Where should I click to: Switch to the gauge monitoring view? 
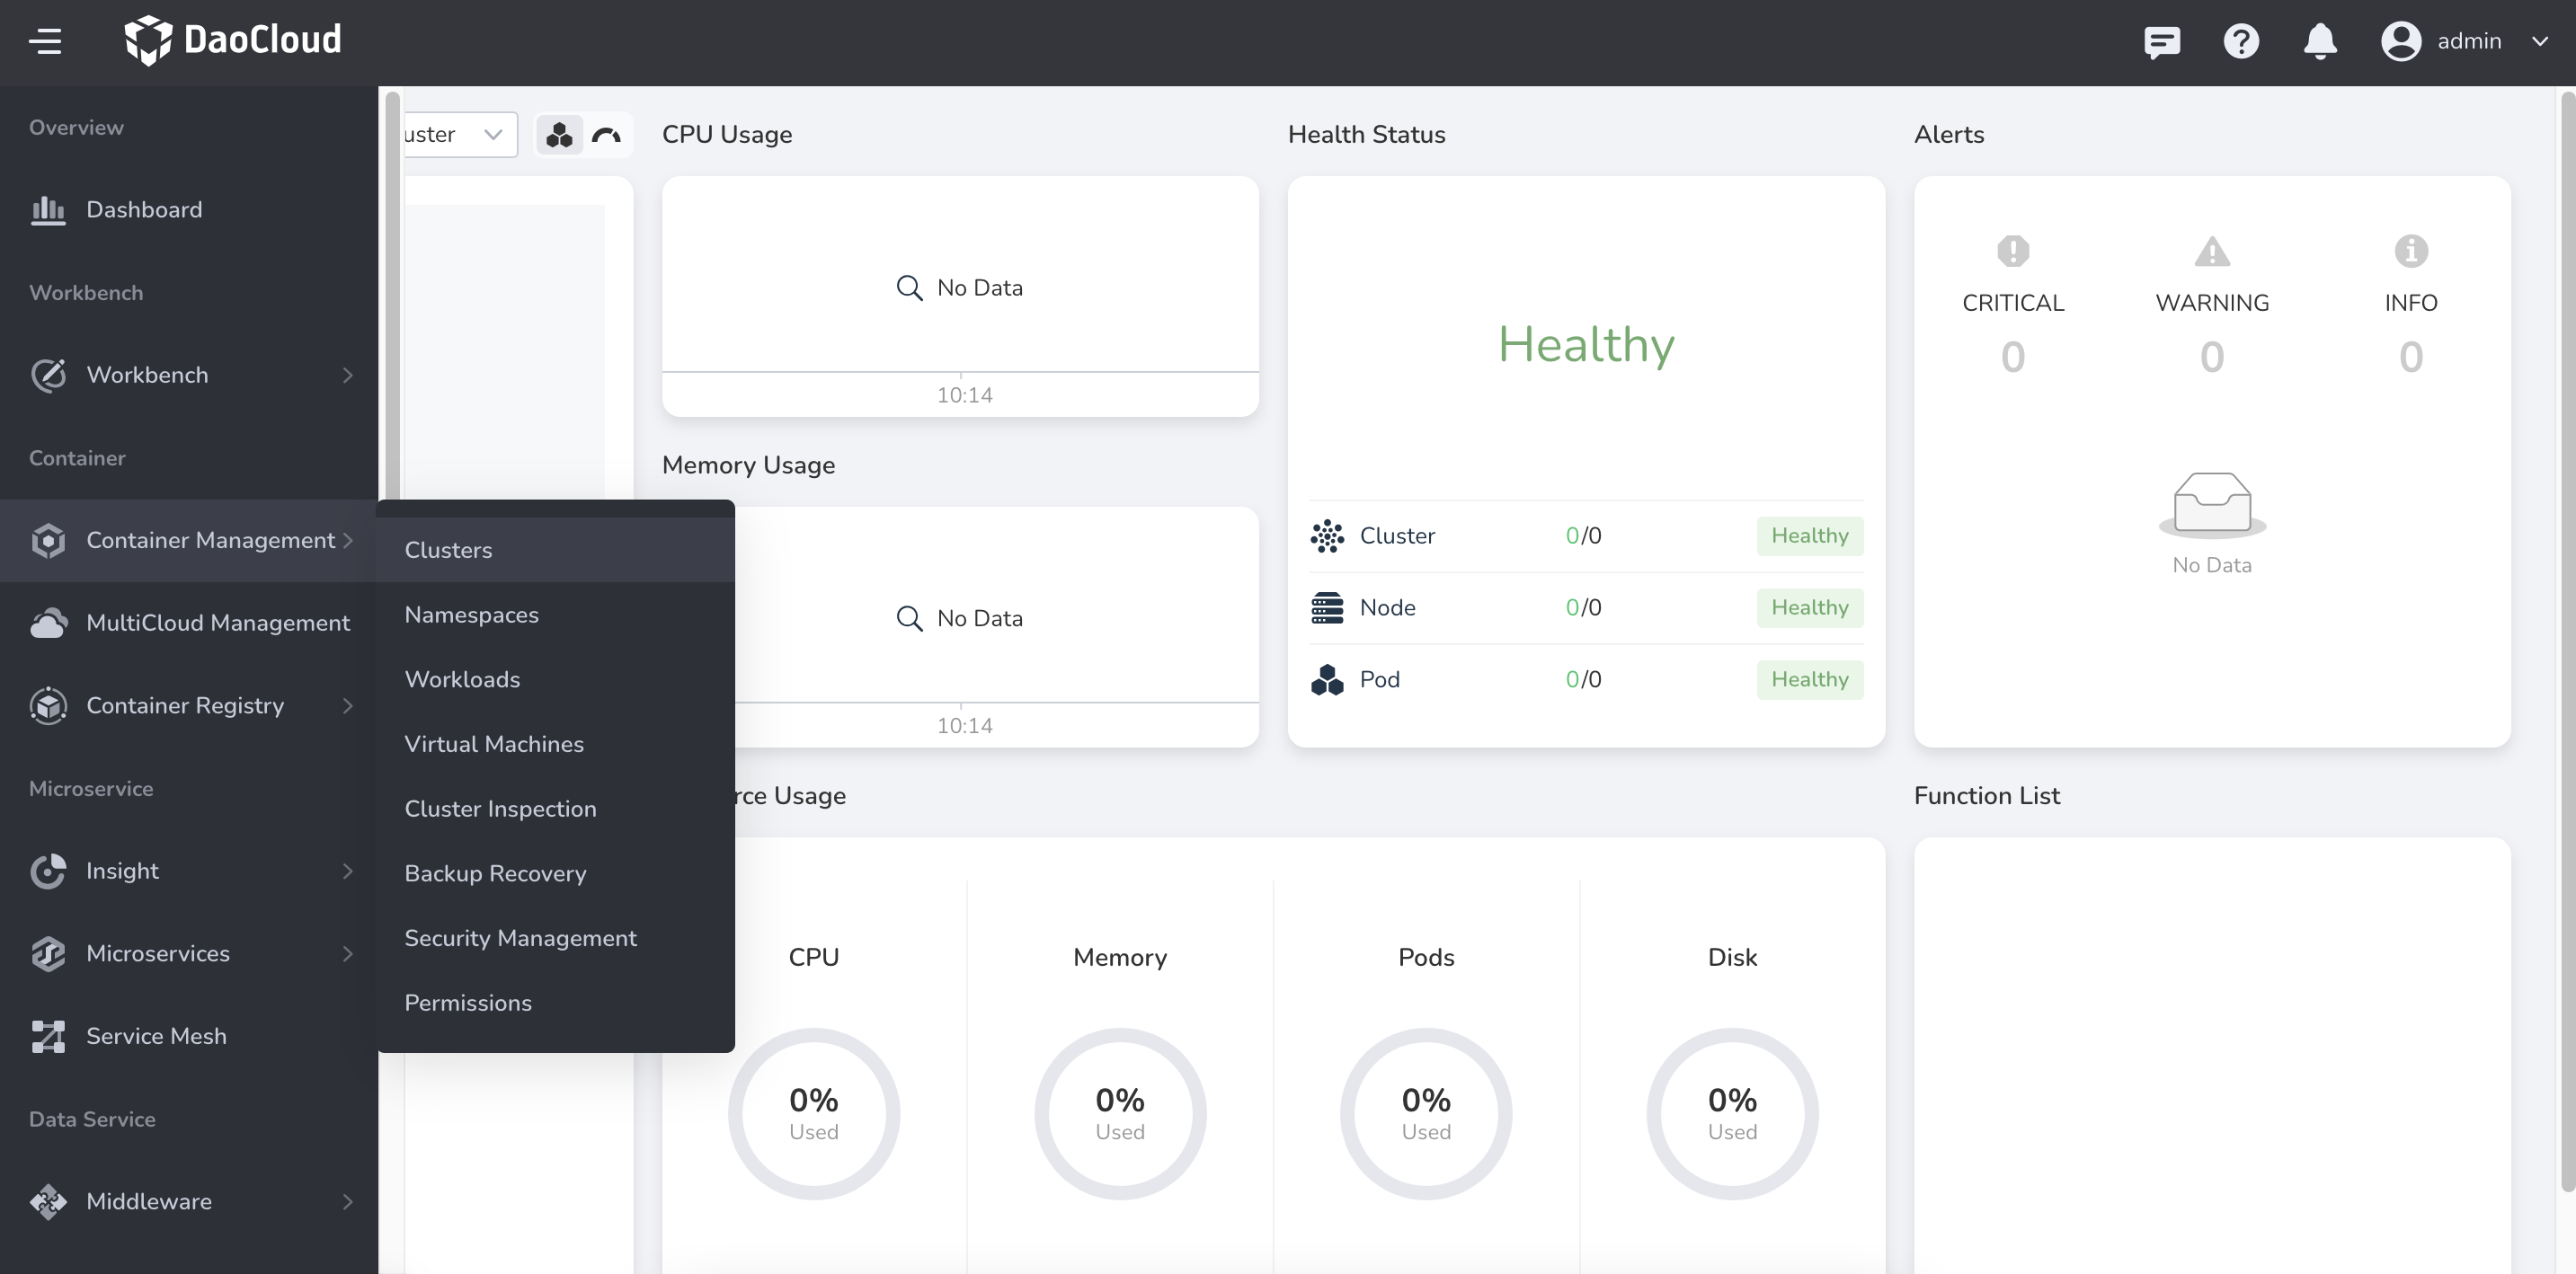tap(607, 134)
